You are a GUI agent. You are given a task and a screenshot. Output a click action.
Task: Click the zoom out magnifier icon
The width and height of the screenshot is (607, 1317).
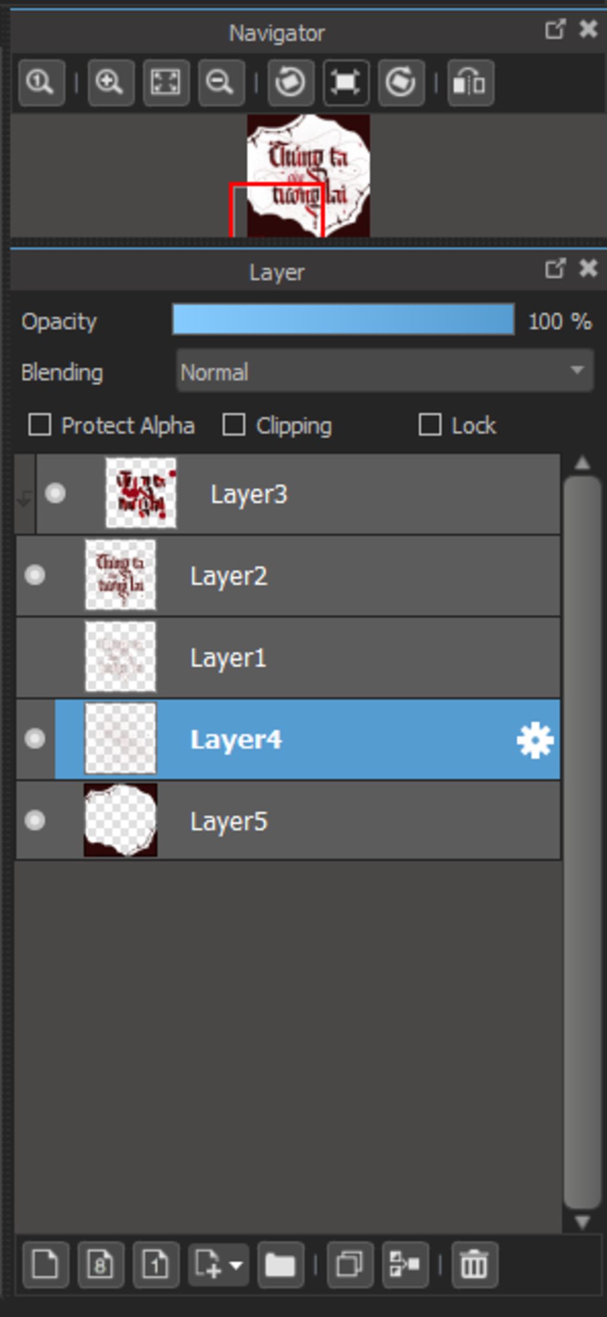pyautogui.click(x=221, y=82)
